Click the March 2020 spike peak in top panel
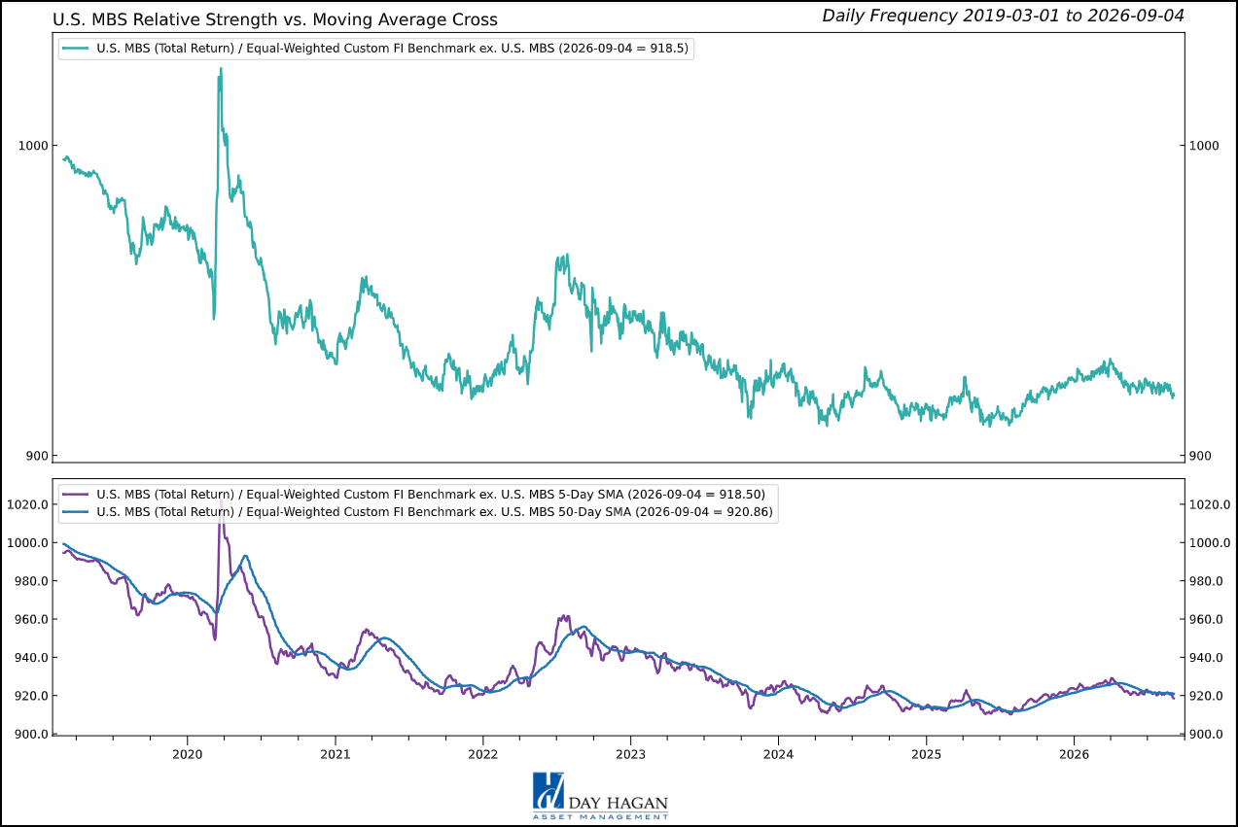This screenshot has height=827, width=1238. [221, 69]
